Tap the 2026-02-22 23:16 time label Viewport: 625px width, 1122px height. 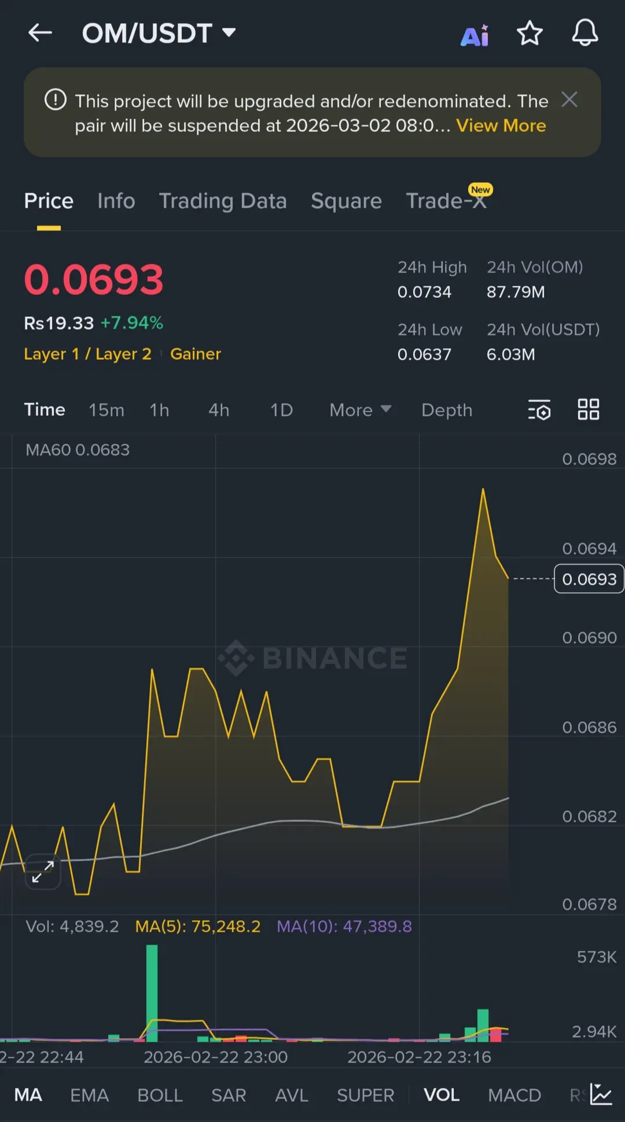point(419,1057)
